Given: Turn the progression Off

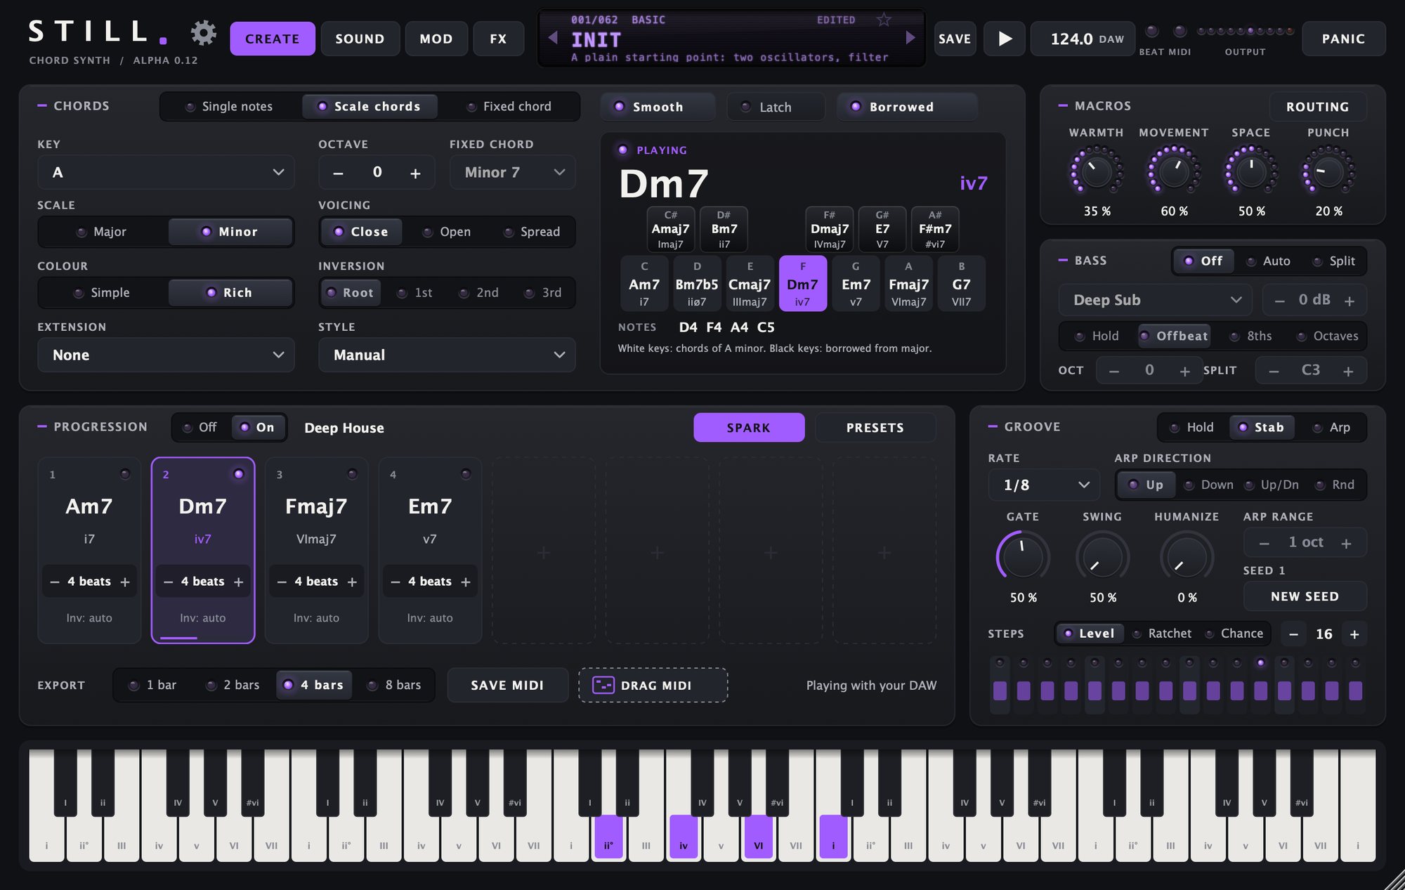Looking at the screenshot, I should pyautogui.click(x=200, y=427).
